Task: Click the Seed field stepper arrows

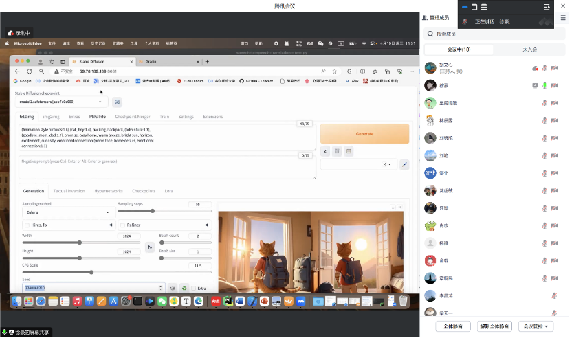Action: pos(160,288)
